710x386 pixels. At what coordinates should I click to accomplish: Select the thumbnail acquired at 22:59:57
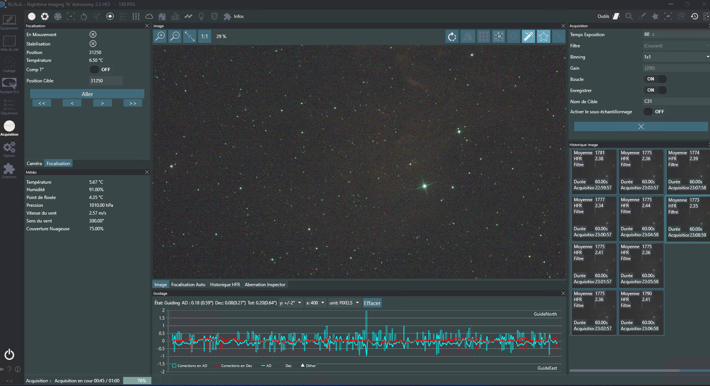(x=594, y=172)
